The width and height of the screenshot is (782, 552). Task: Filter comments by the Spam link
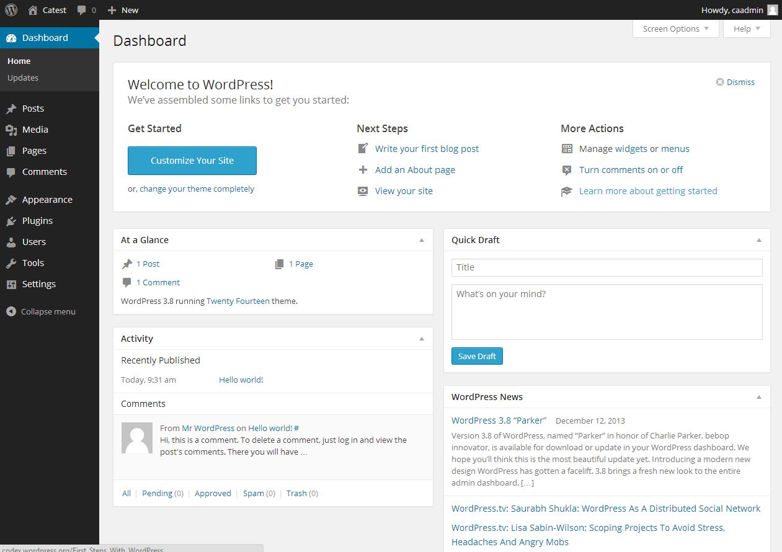(254, 494)
